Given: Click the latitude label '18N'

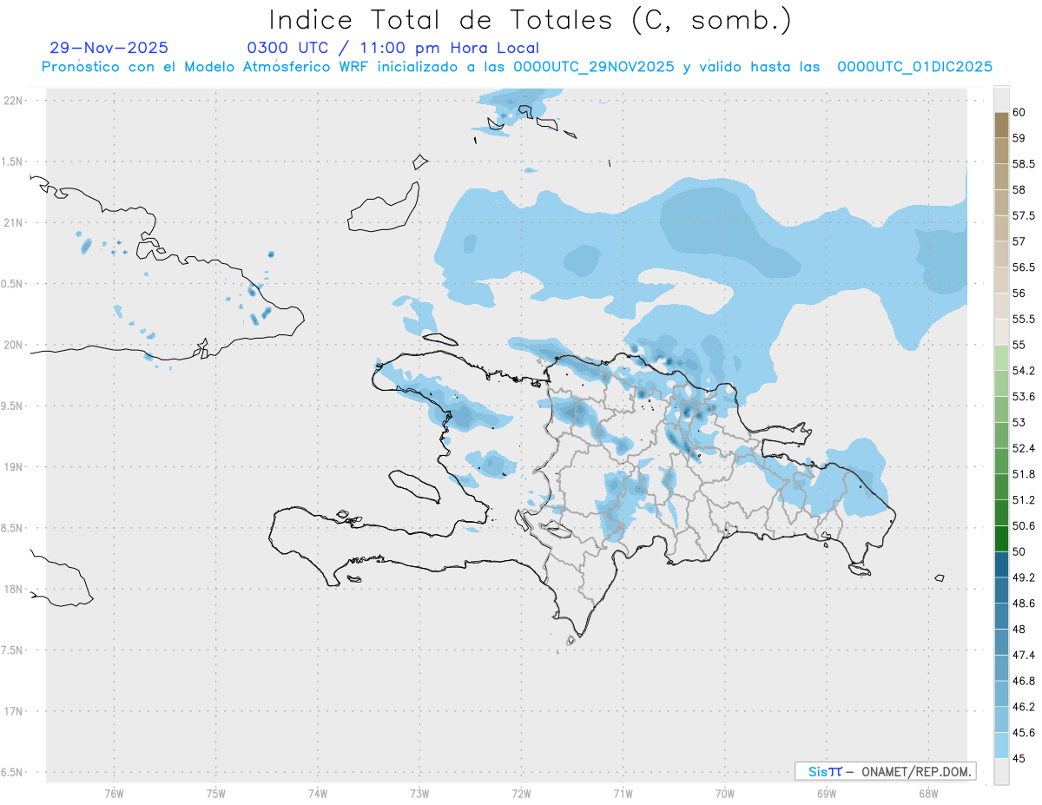Looking at the screenshot, I should (x=15, y=590).
